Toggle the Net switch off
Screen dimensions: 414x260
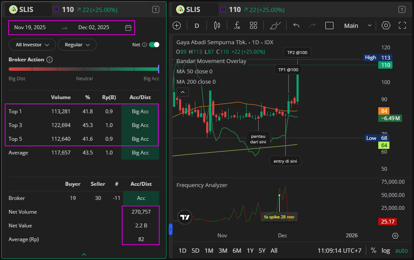pos(154,45)
